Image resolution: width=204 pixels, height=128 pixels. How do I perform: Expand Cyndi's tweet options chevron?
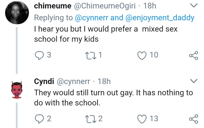(194, 81)
